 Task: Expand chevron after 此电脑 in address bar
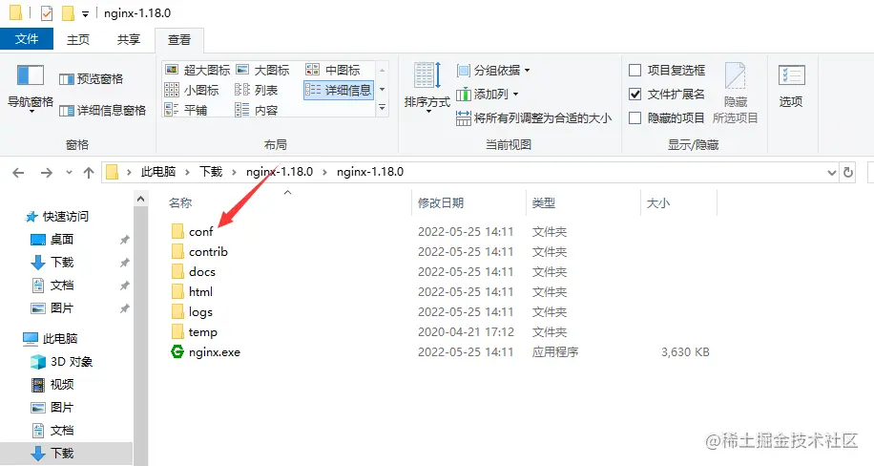pyautogui.click(x=188, y=172)
